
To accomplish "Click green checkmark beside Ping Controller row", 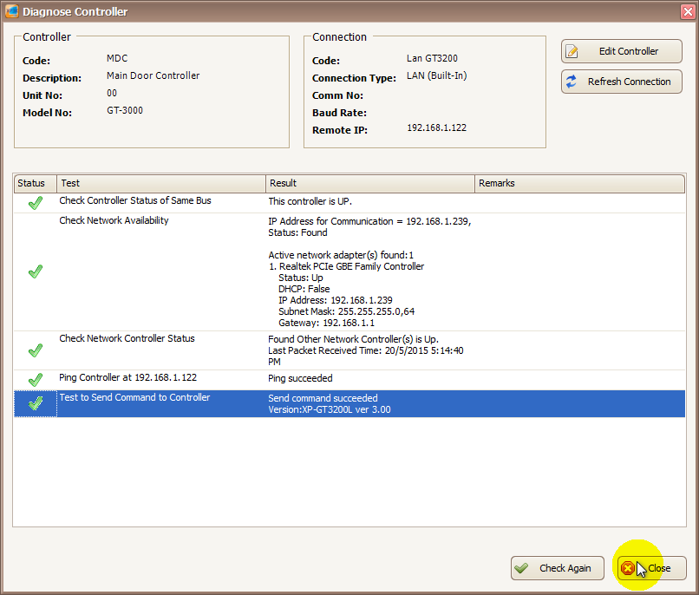I will [36, 379].
